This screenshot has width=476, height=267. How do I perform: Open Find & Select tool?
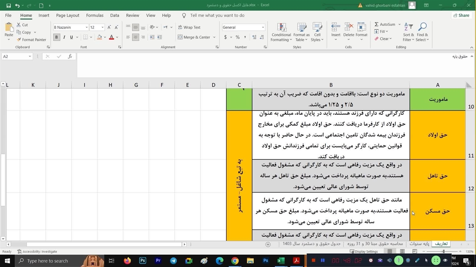(x=422, y=32)
